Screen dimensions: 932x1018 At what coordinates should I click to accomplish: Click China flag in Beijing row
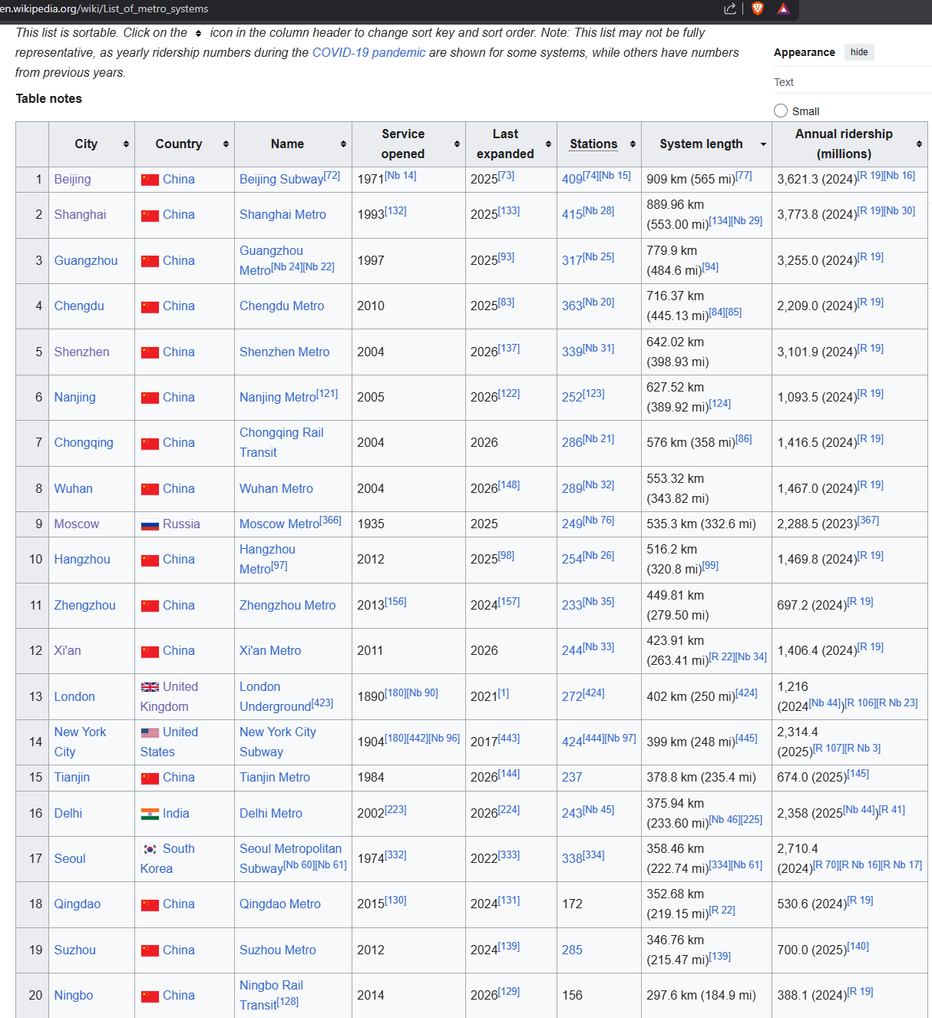click(150, 180)
